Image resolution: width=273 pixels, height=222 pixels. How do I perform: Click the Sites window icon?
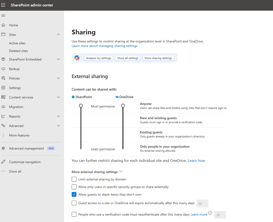click(x=3, y=34)
